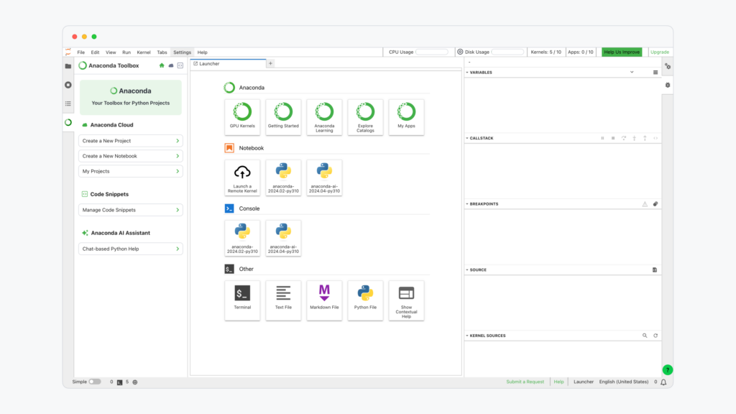Open the property inspector gears icon
The image size is (736, 414).
point(668,67)
